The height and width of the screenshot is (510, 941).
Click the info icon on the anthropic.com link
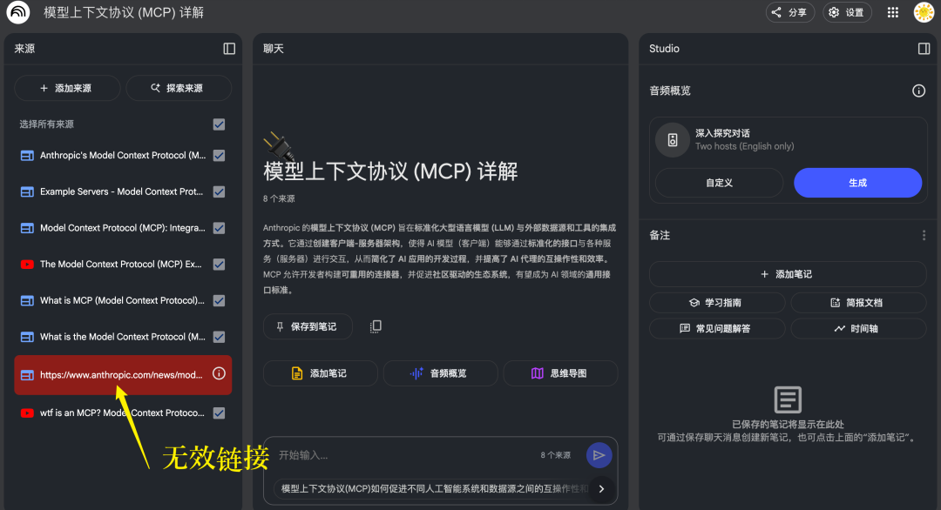click(219, 374)
